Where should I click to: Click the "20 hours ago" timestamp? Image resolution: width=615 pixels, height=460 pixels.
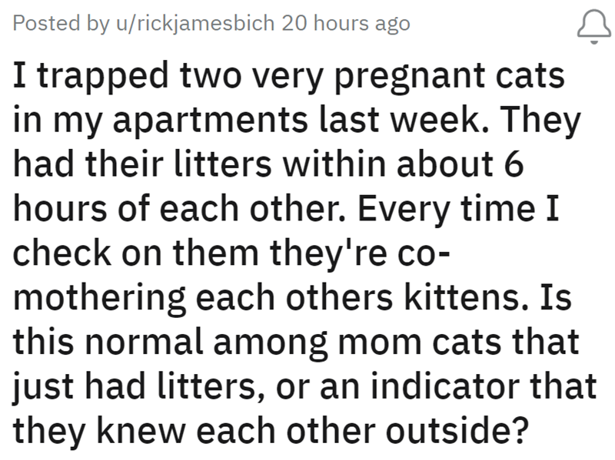tap(346, 23)
